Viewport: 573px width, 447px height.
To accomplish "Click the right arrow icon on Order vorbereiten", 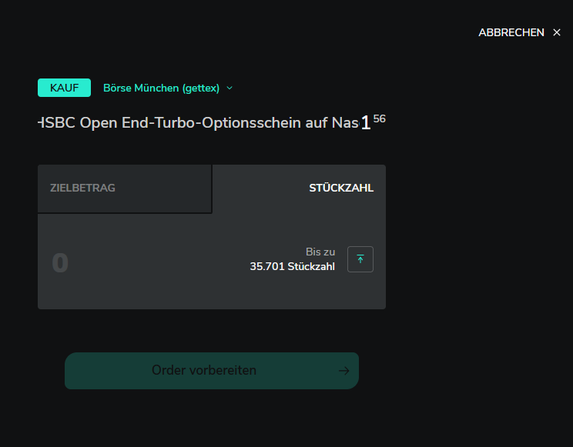I will point(343,371).
